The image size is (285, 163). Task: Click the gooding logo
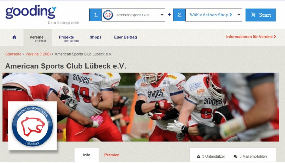click(x=31, y=12)
